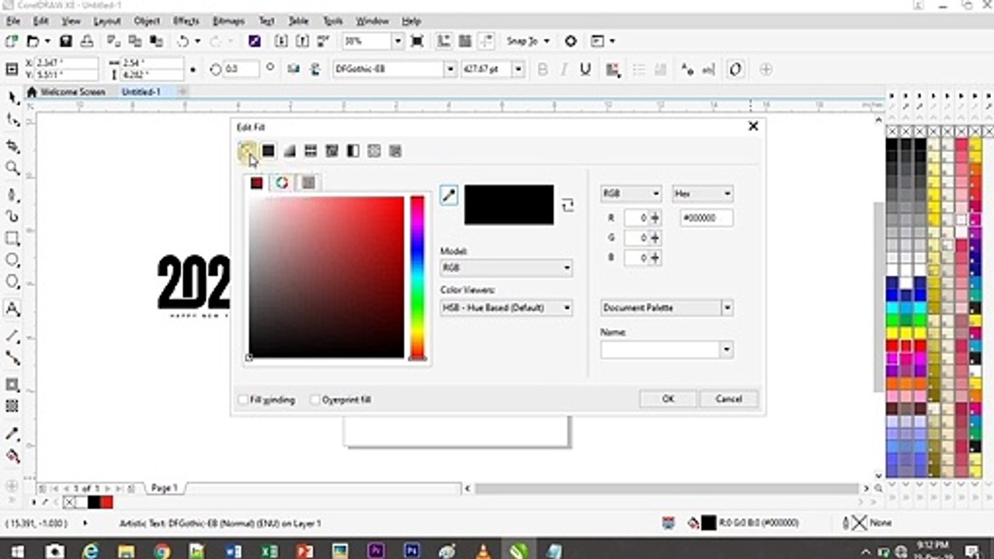Open the Model RGB dropdown
The height and width of the screenshot is (559, 994).
506,268
